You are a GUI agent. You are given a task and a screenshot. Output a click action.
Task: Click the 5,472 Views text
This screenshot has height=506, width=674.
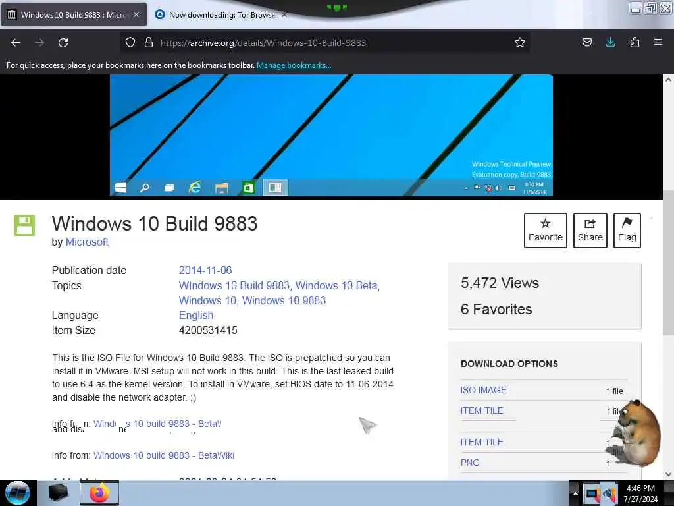[500, 283]
